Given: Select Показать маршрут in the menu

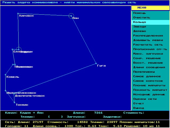Looking at the screenshot, I should 150,90.
